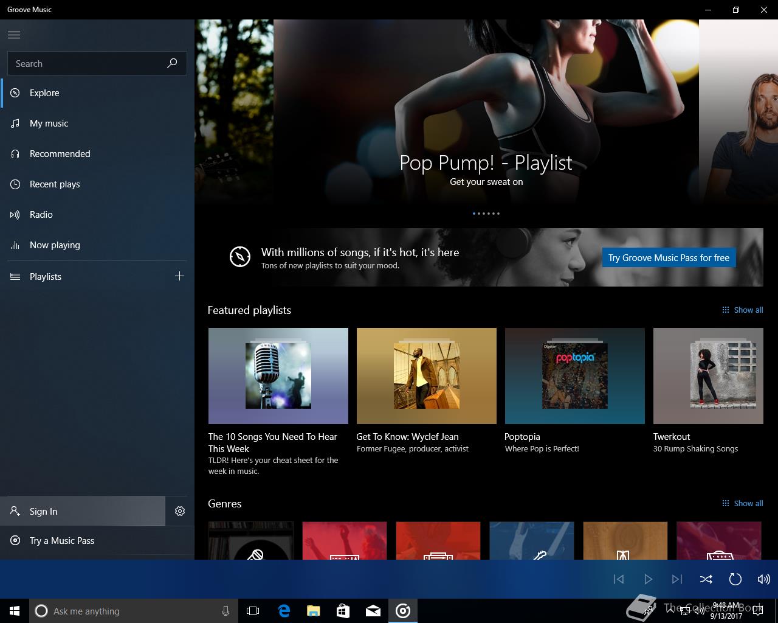The height and width of the screenshot is (623, 778).
Task: Click the Radio broadcast icon
Action: tap(15, 215)
